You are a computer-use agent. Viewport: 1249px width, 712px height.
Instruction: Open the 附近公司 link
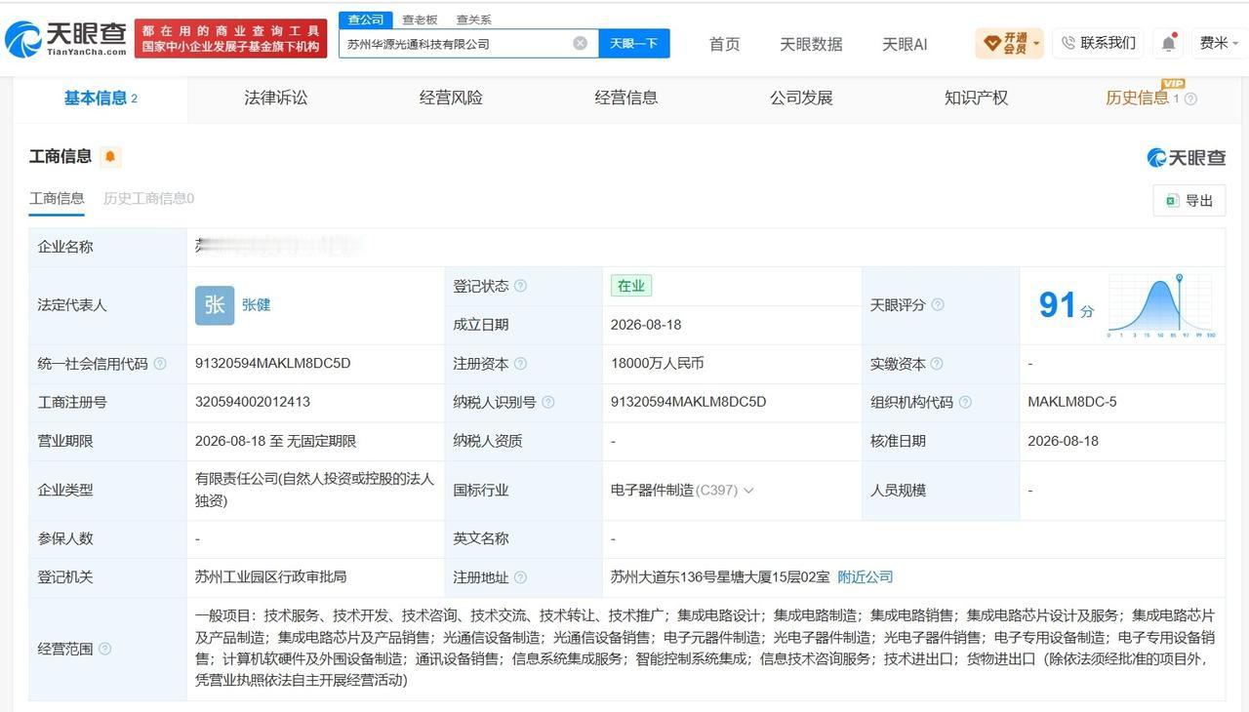point(866,577)
